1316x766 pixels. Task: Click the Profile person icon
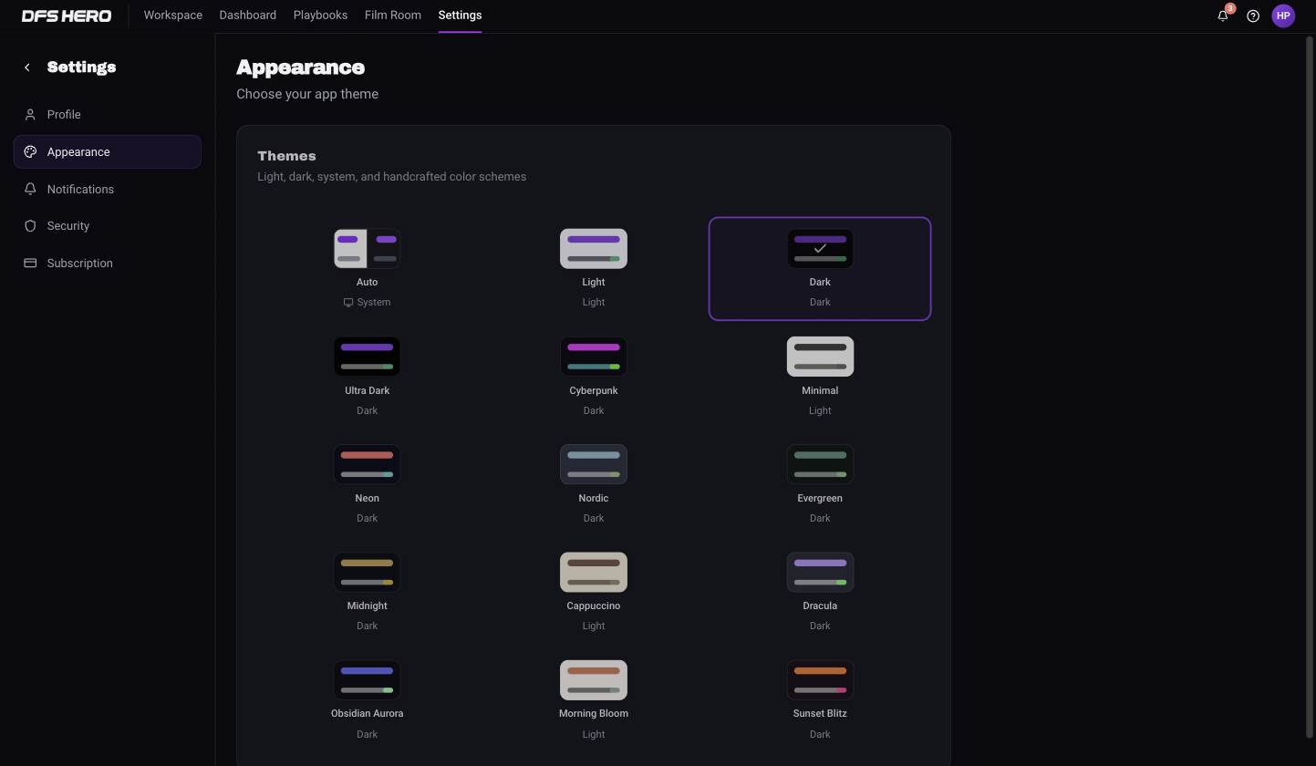[30, 114]
